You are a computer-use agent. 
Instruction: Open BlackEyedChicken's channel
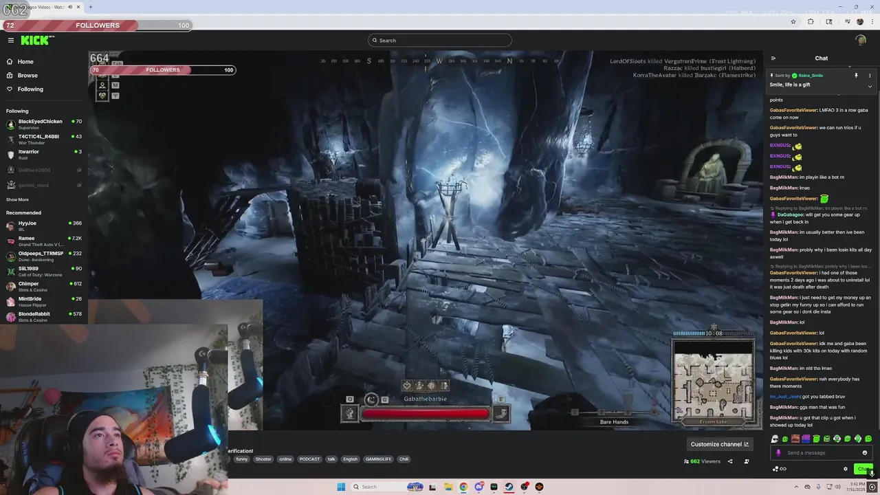click(x=44, y=124)
